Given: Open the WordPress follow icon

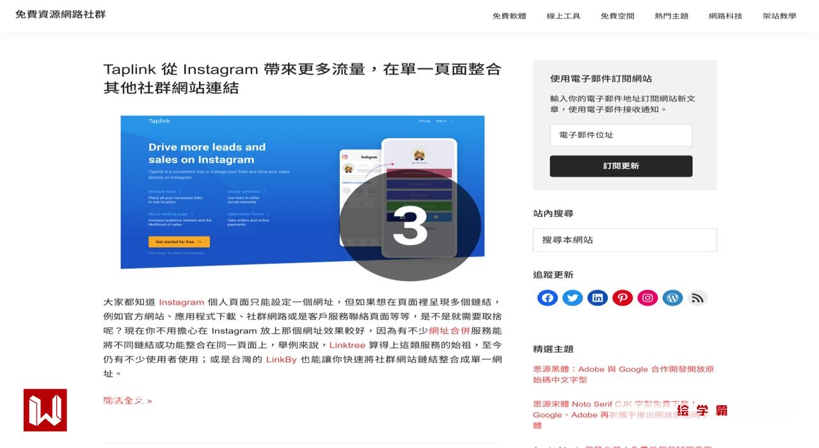Looking at the screenshot, I should (x=672, y=298).
